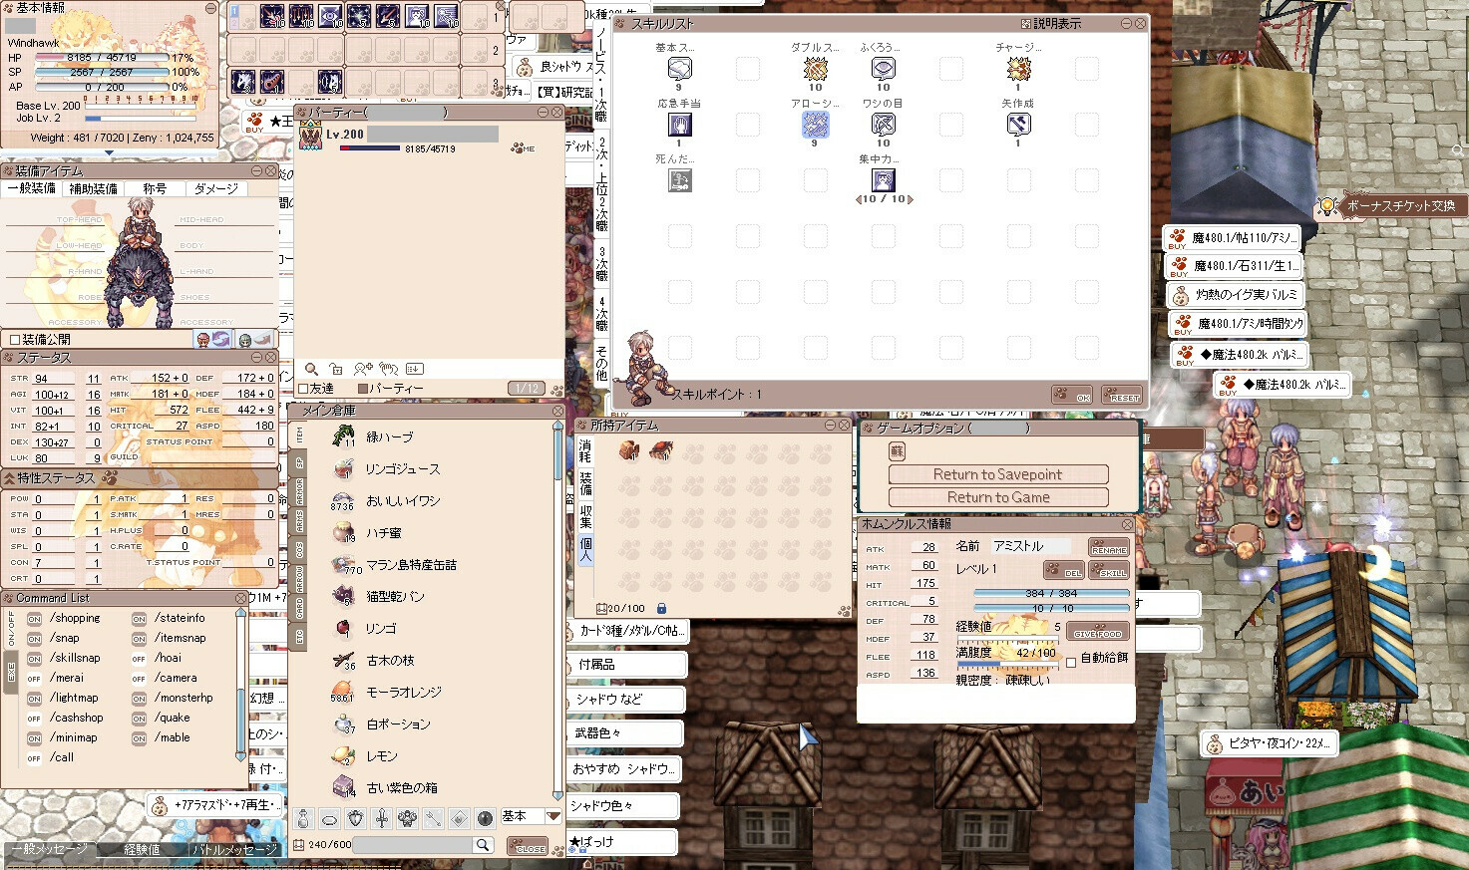Select the 基本ス... basic skill icon
1469x870 pixels.
679,69
